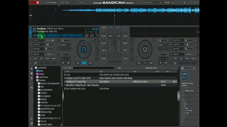Click the left deck CUE button

pyautogui.click(x=78, y=63)
